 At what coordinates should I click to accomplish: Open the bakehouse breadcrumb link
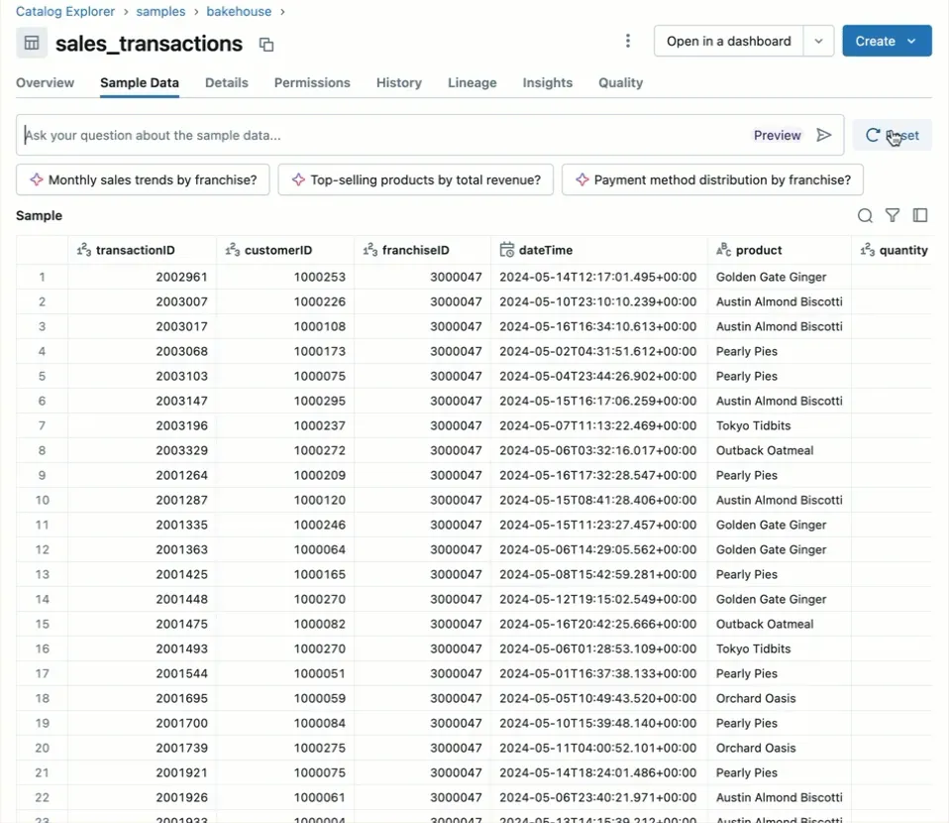click(239, 12)
